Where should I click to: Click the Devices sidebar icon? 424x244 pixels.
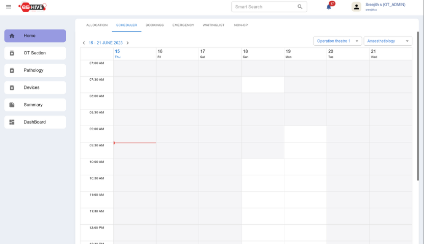tap(12, 87)
